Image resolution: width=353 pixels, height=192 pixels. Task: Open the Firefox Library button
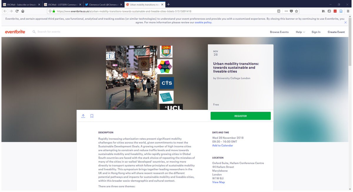click(323, 11)
